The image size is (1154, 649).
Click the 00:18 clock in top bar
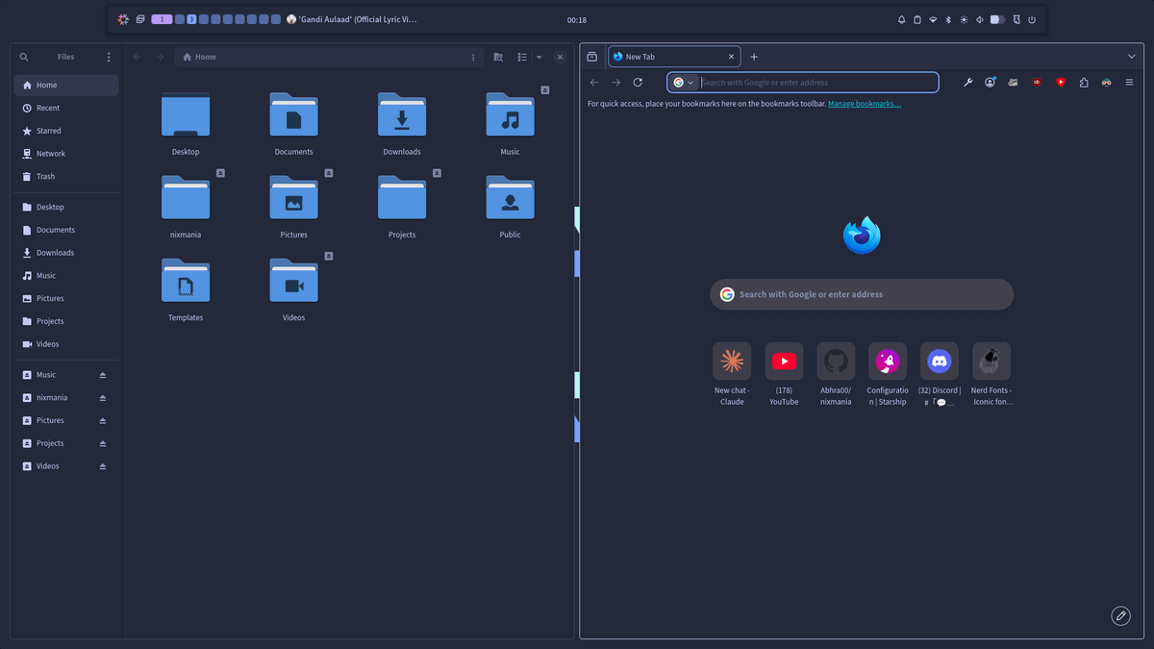pyautogui.click(x=577, y=19)
